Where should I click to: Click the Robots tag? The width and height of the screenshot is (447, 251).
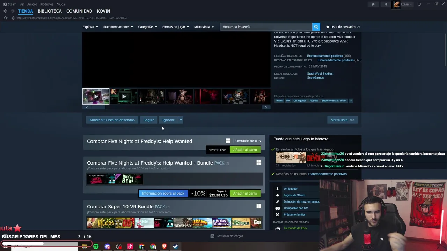click(314, 101)
